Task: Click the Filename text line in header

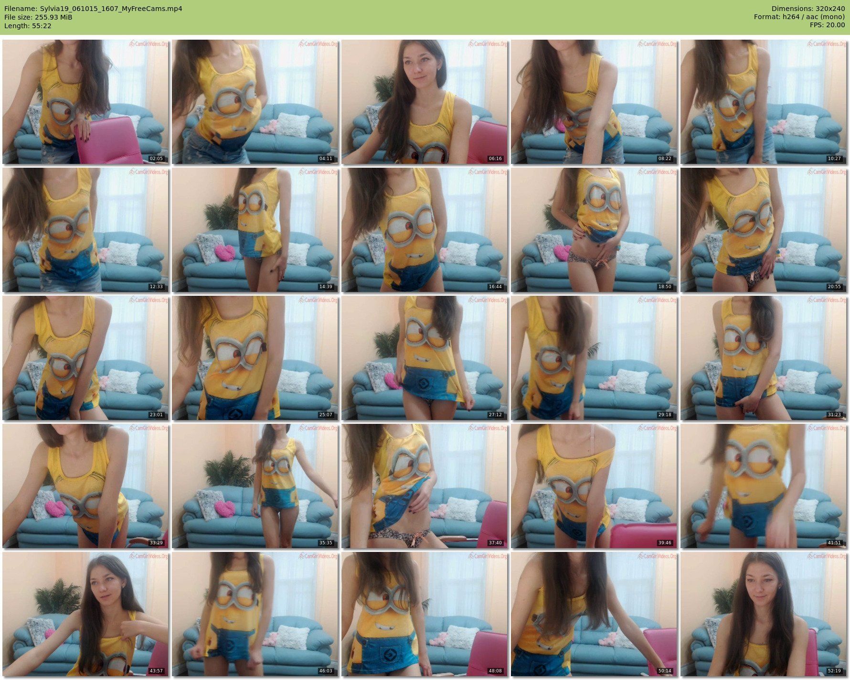Action: (x=93, y=9)
